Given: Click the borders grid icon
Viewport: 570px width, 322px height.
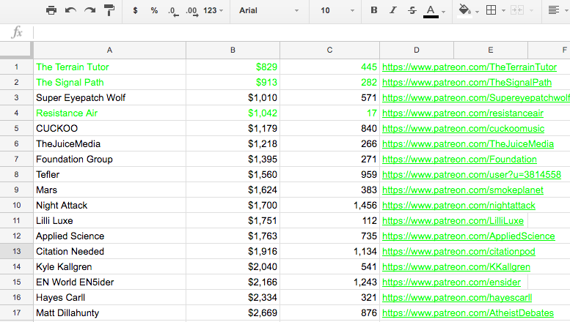Looking at the screenshot, I should pos(491,10).
